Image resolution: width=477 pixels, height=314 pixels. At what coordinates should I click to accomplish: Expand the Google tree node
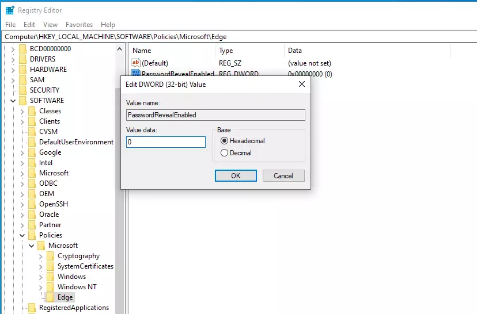point(22,153)
